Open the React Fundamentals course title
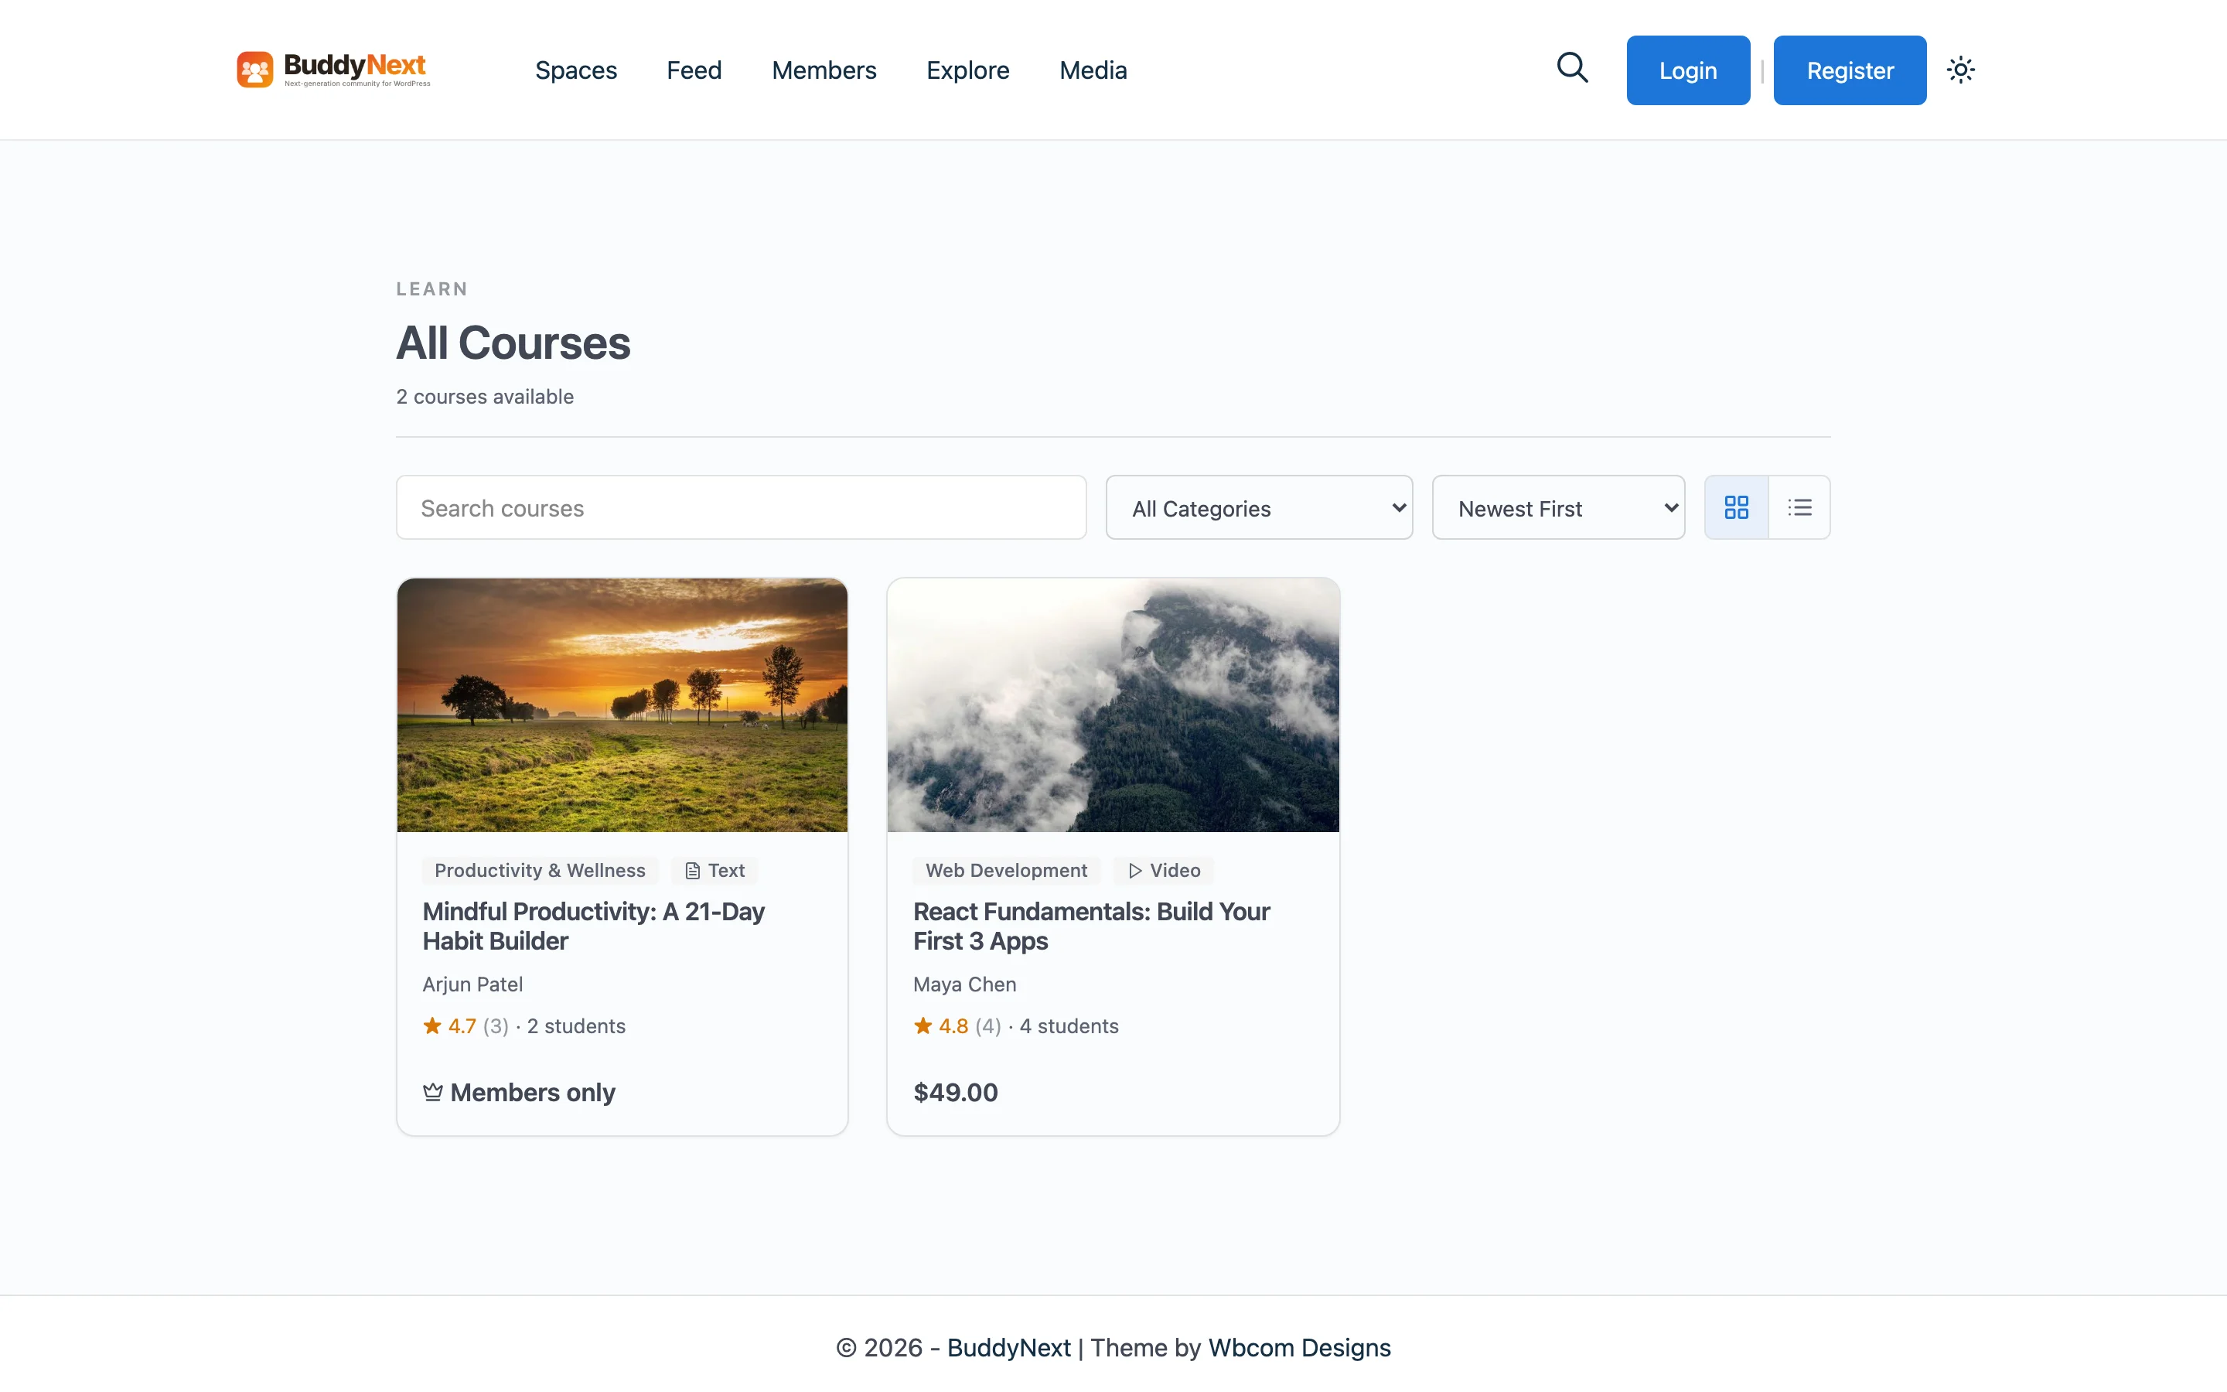Viewport: 2227px width, 1392px height. [1091, 926]
